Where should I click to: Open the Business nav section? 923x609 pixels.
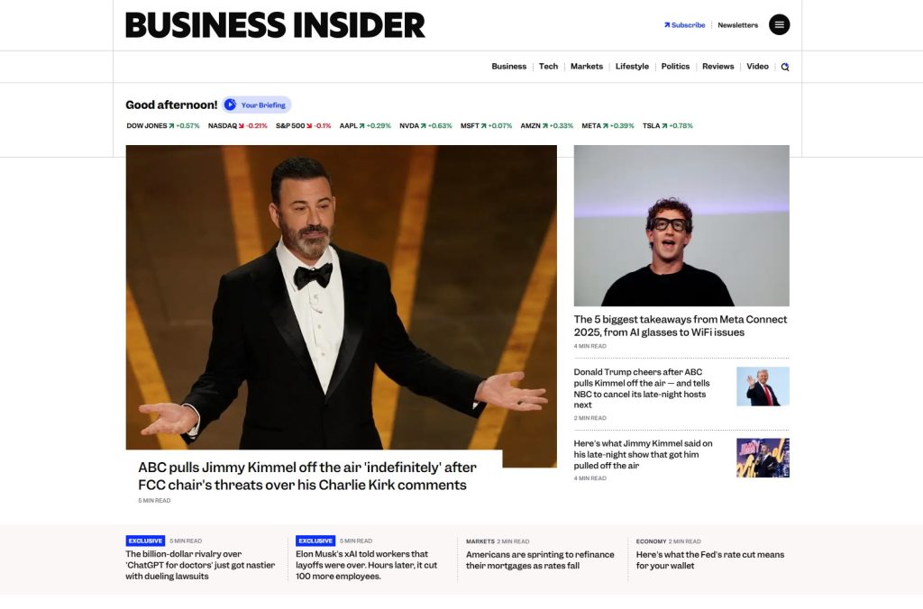click(508, 67)
